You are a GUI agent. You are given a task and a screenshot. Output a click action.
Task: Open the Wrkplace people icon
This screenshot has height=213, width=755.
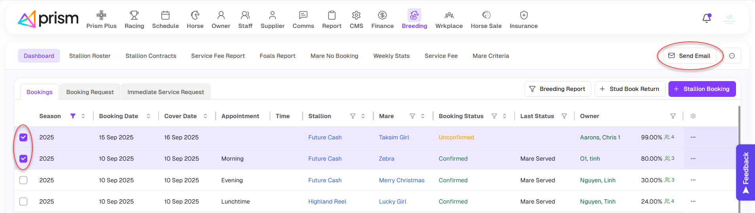tap(449, 15)
